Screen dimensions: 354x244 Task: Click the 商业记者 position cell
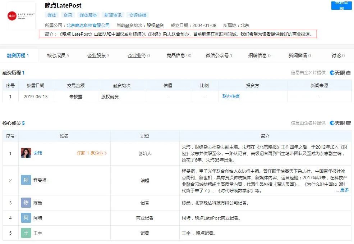[x=145, y=218]
